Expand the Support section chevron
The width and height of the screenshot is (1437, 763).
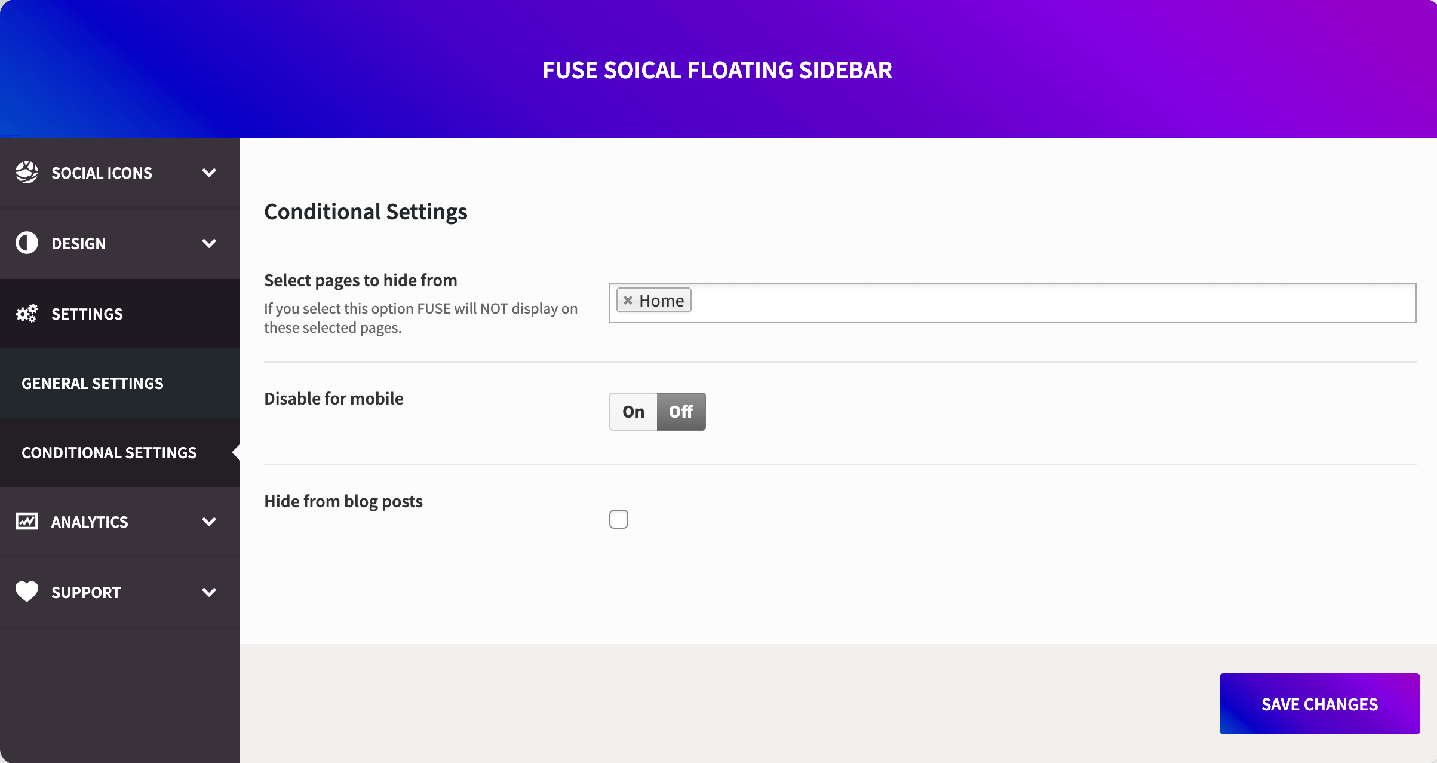coord(209,592)
